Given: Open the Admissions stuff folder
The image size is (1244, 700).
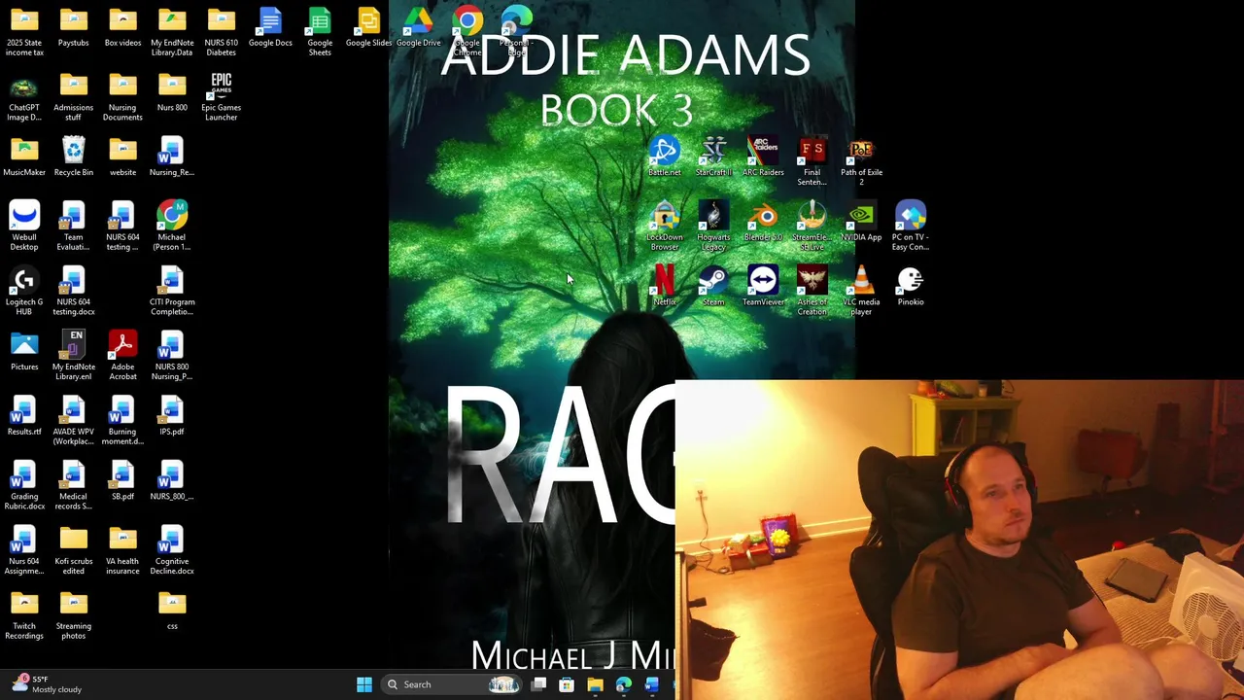Looking at the screenshot, I should 74,96.
